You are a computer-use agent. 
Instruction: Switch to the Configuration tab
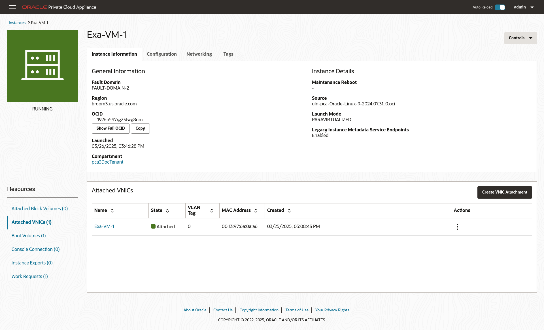161,54
